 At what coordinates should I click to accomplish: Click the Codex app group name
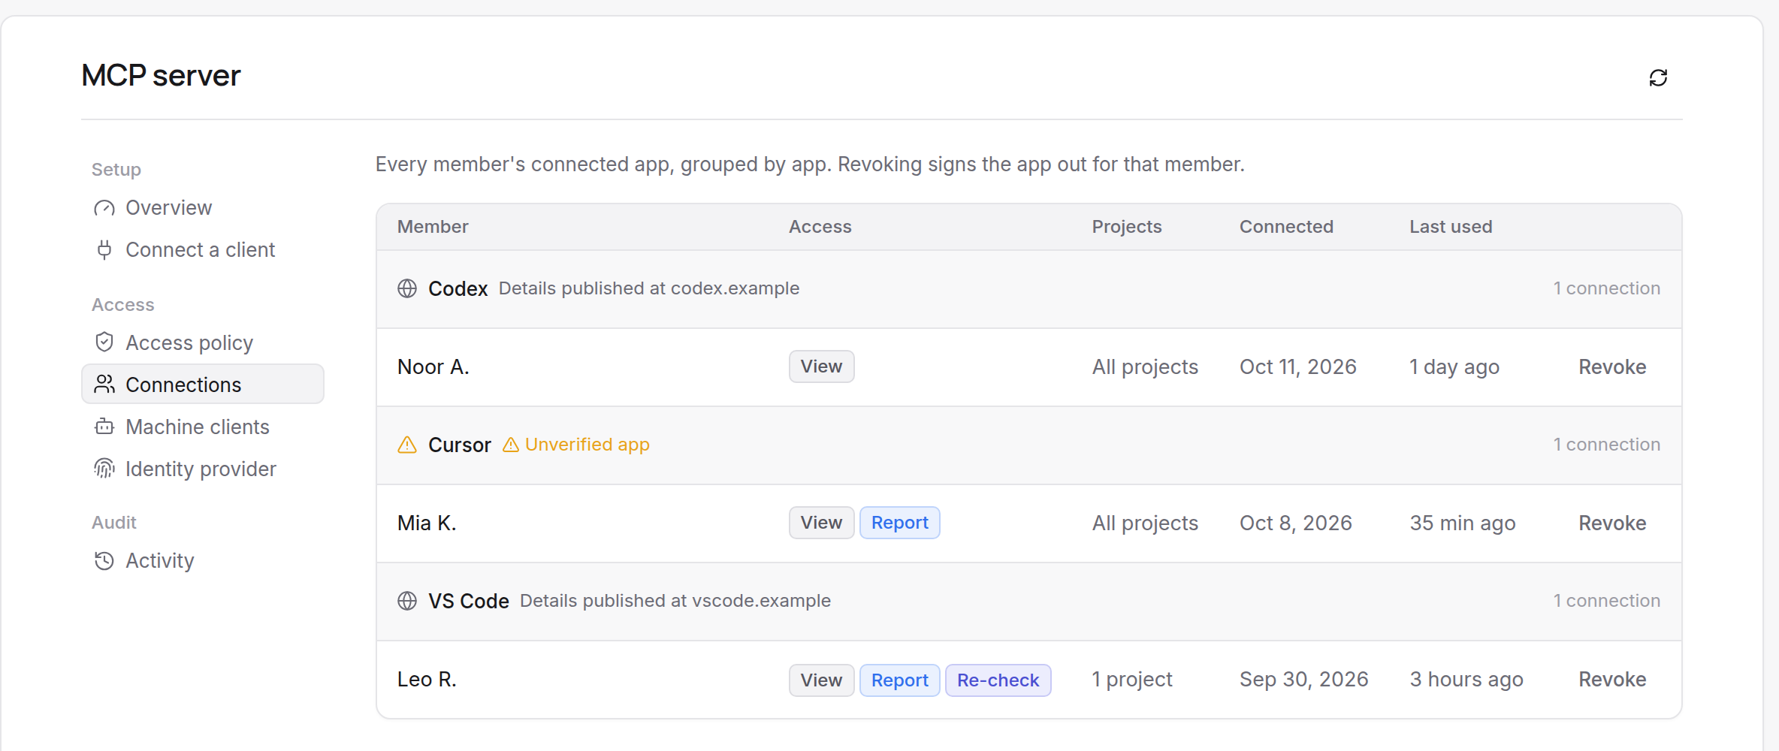[x=458, y=289]
